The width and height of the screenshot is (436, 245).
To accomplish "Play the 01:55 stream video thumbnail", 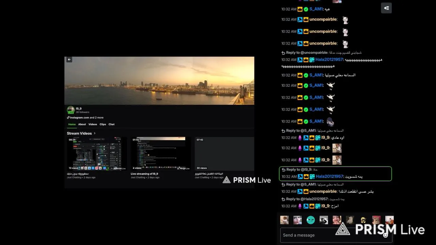I will tap(161, 154).
